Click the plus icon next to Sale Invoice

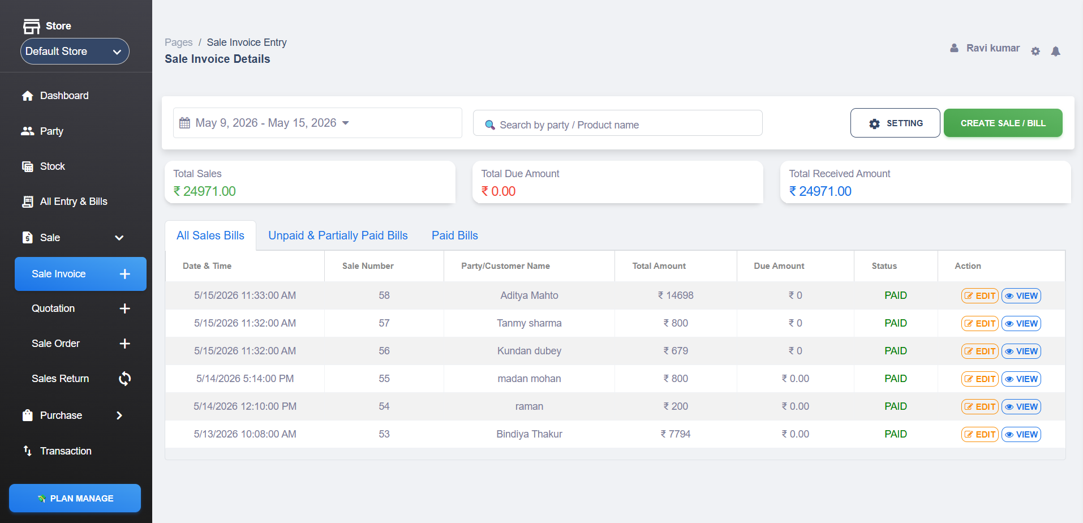click(x=125, y=274)
